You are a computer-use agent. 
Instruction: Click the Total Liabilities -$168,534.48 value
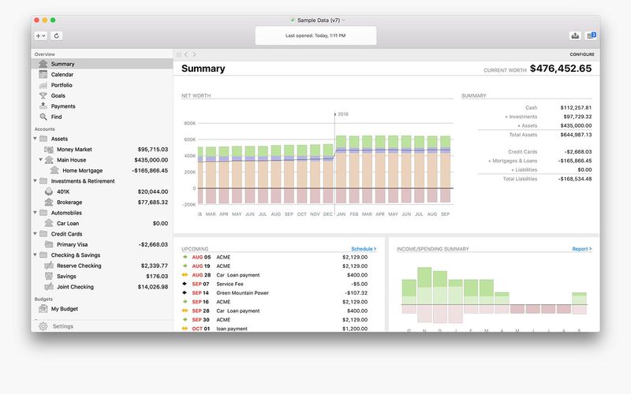coord(575,179)
